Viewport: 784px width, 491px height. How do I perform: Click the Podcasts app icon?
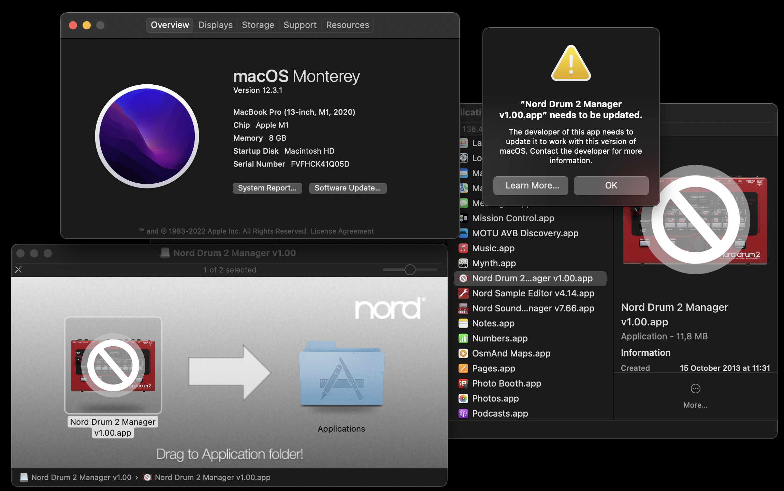point(463,413)
